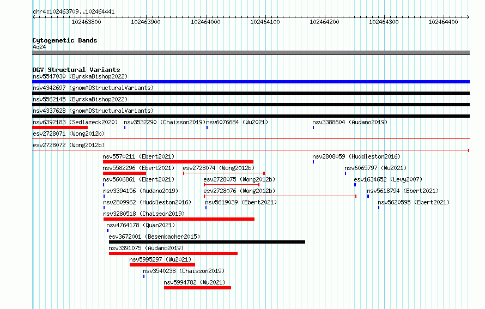Open nsv6065797 (Wu2021) label
Image resolution: width=485 pixels, height=309 pixels.
click(x=375, y=168)
